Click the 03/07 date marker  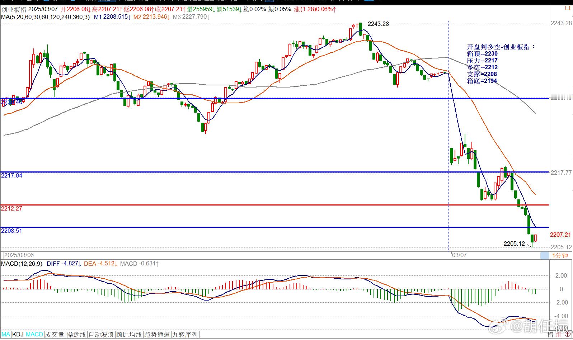click(x=460, y=255)
